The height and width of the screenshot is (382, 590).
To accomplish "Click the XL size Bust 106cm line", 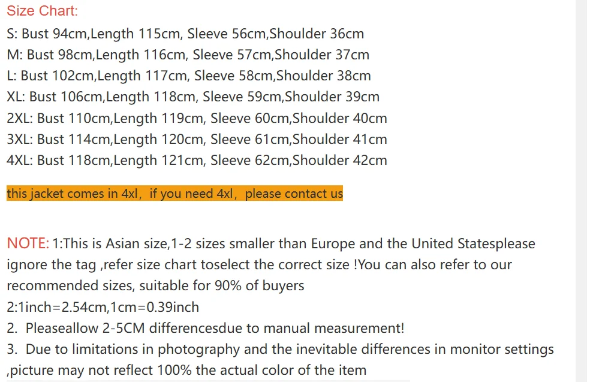I will [193, 97].
